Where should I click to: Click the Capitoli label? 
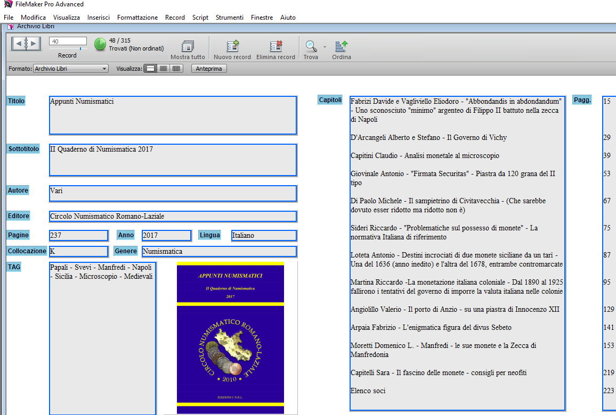330,99
